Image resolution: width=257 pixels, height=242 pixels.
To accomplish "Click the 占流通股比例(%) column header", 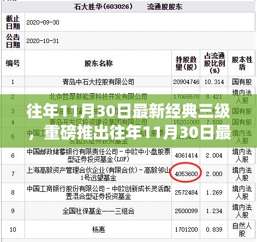I will coord(214,63).
